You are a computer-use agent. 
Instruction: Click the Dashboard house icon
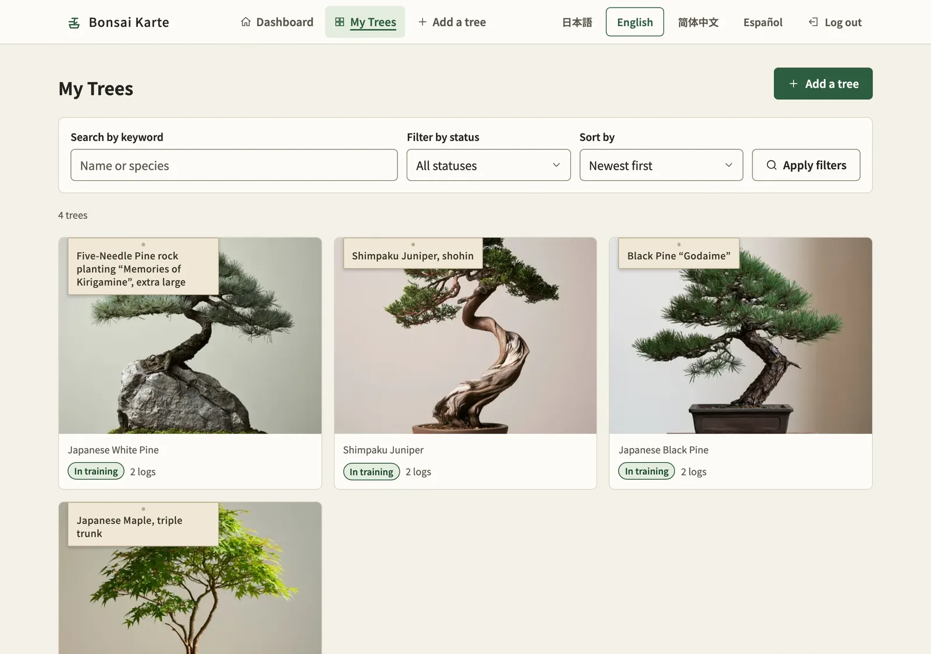point(246,22)
